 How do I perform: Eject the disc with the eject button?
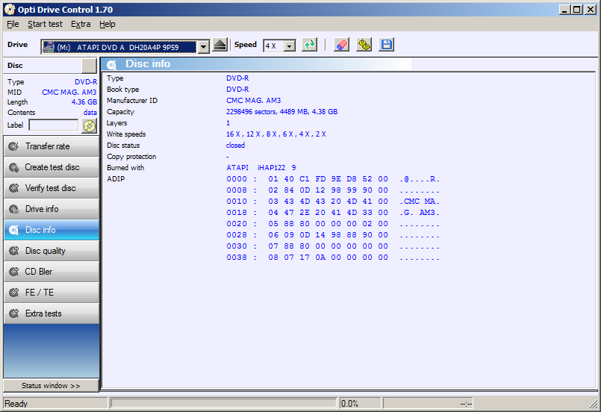220,45
